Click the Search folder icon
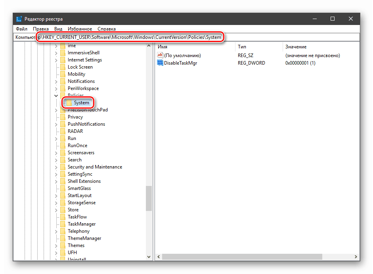This screenshot has height=274, width=373. 63,160
